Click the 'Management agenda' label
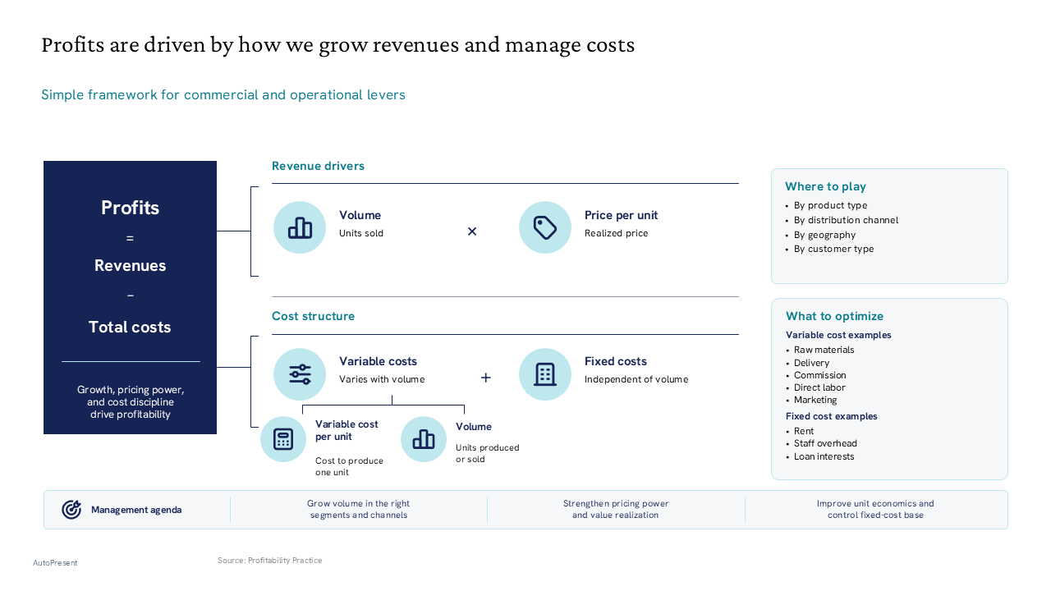This screenshot has height=591, width=1051. click(x=136, y=510)
